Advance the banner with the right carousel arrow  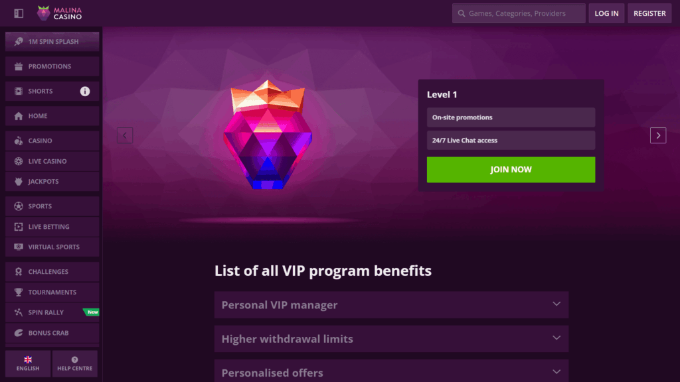click(657, 135)
